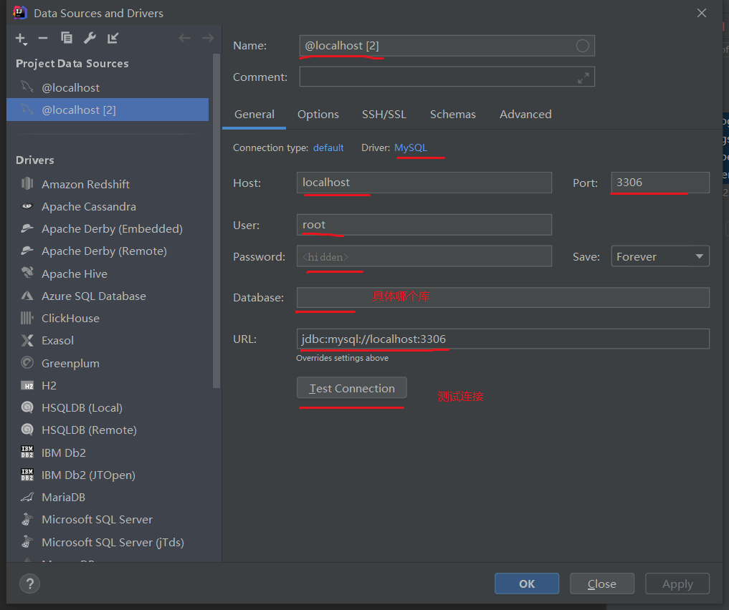The image size is (729, 610).
Task: Add a new data source with the plus icon
Action: 21,39
